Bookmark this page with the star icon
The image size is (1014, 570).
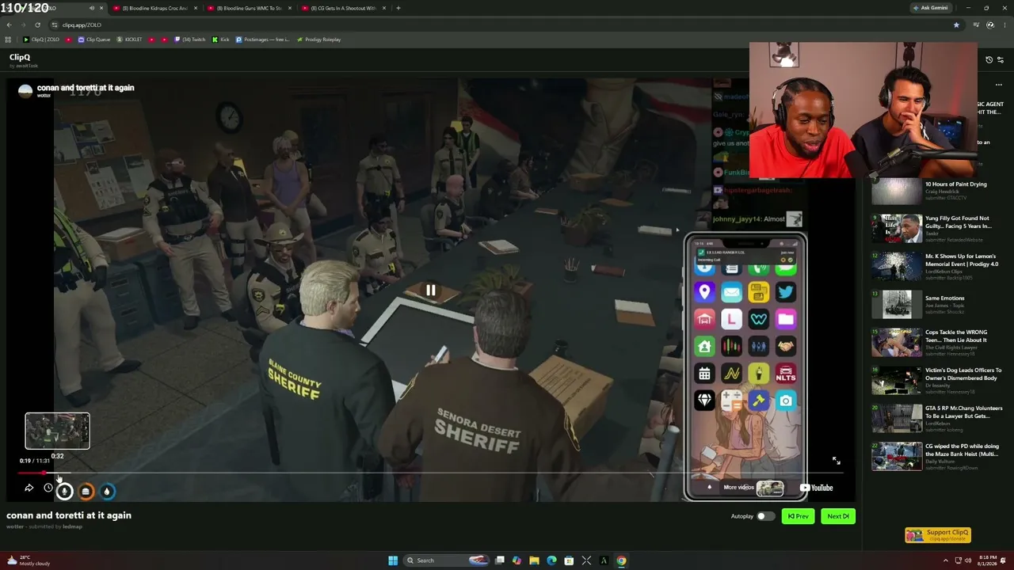[x=956, y=25]
